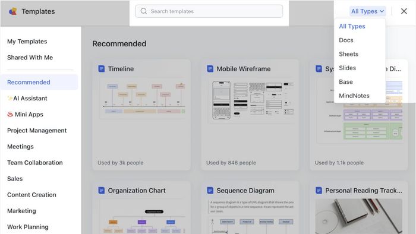Filter templates by Base
Viewport: 416px width, 234px height.
pyautogui.click(x=346, y=82)
